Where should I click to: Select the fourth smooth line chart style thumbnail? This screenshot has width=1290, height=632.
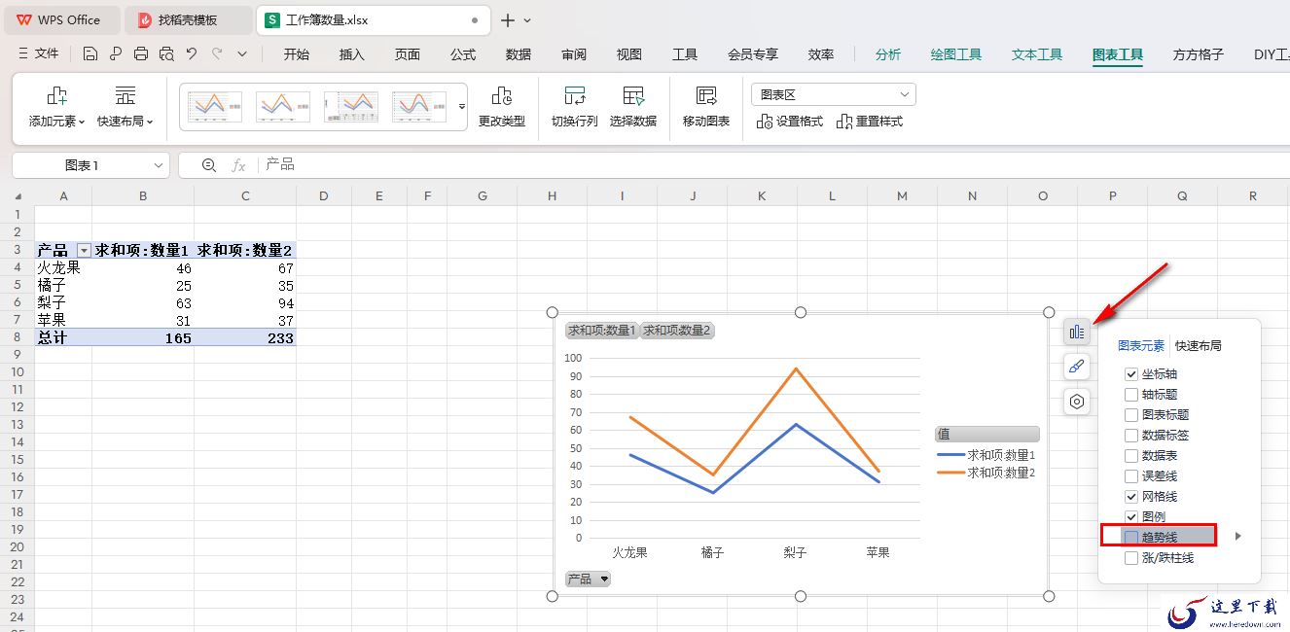[x=419, y=107]
